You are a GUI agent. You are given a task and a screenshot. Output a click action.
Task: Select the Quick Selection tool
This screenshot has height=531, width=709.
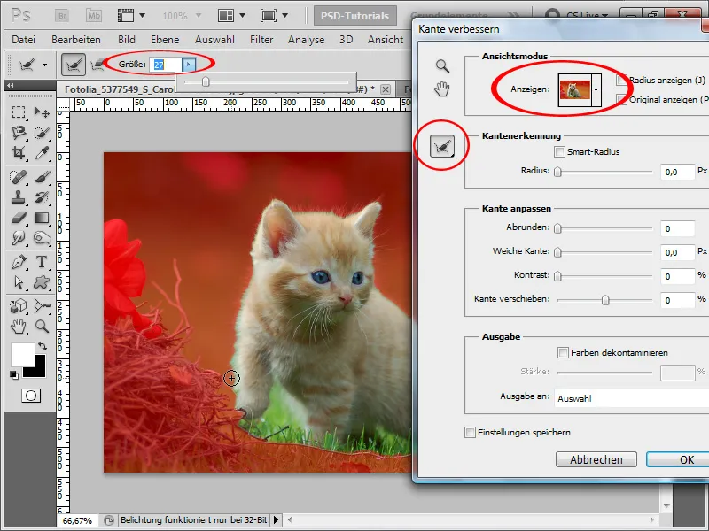[x=42, y=132]
